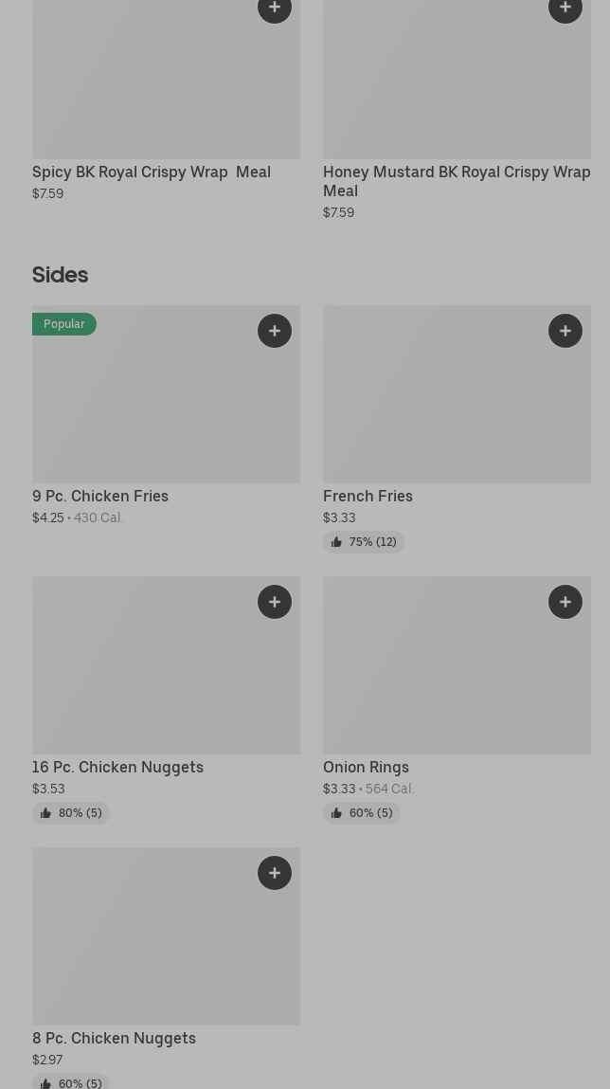Click the Popular badge on Chicken Fries

point(64,324)
